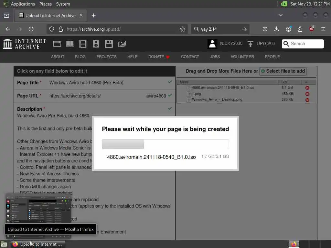Bookmark this page with star icon

tap(183, 29)
